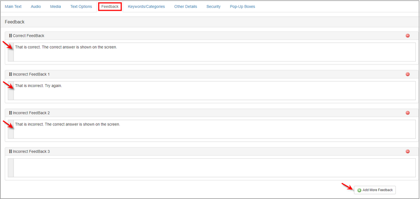This screenshot has width=420, height=199.
Task: Open the Text Options tab
Action: 81,6
